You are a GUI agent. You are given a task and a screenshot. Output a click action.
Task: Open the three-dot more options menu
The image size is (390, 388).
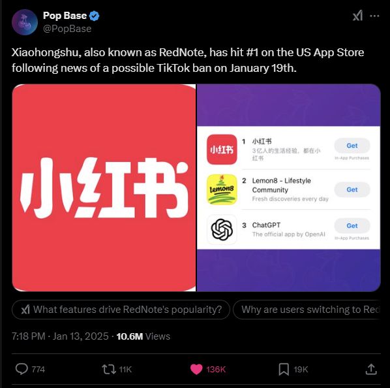point(374,16)
